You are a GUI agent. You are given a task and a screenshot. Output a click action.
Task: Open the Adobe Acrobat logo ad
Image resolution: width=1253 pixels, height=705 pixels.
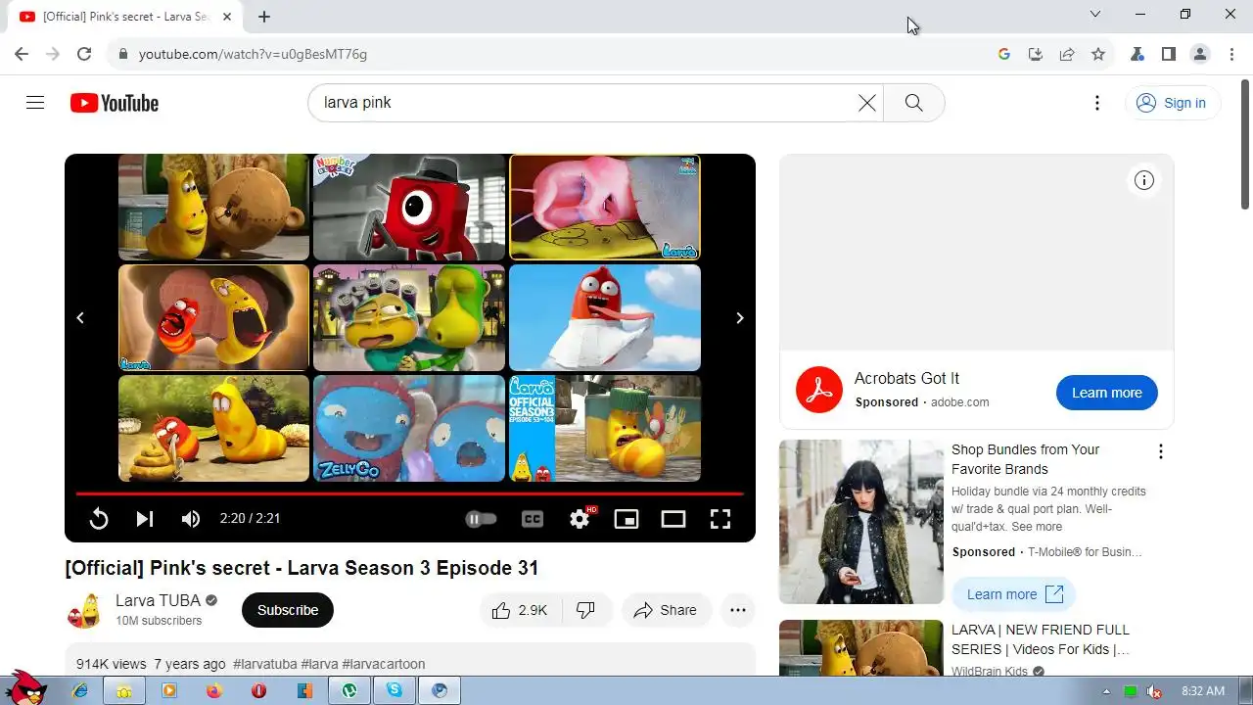click(818, 390)
